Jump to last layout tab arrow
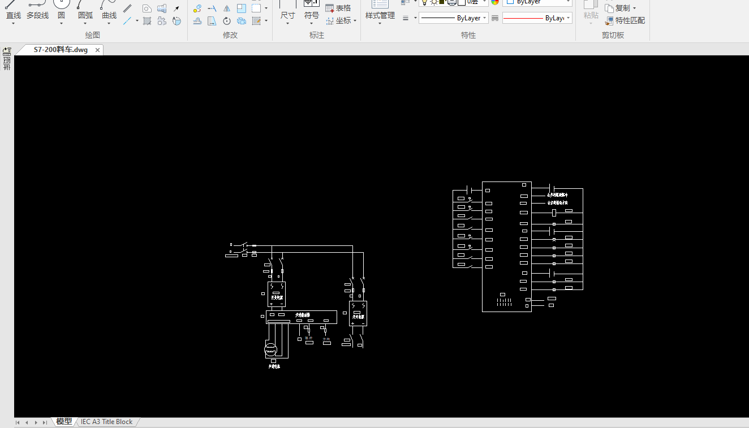This screenshot has width=749, height=428. (x=45, y=422)
